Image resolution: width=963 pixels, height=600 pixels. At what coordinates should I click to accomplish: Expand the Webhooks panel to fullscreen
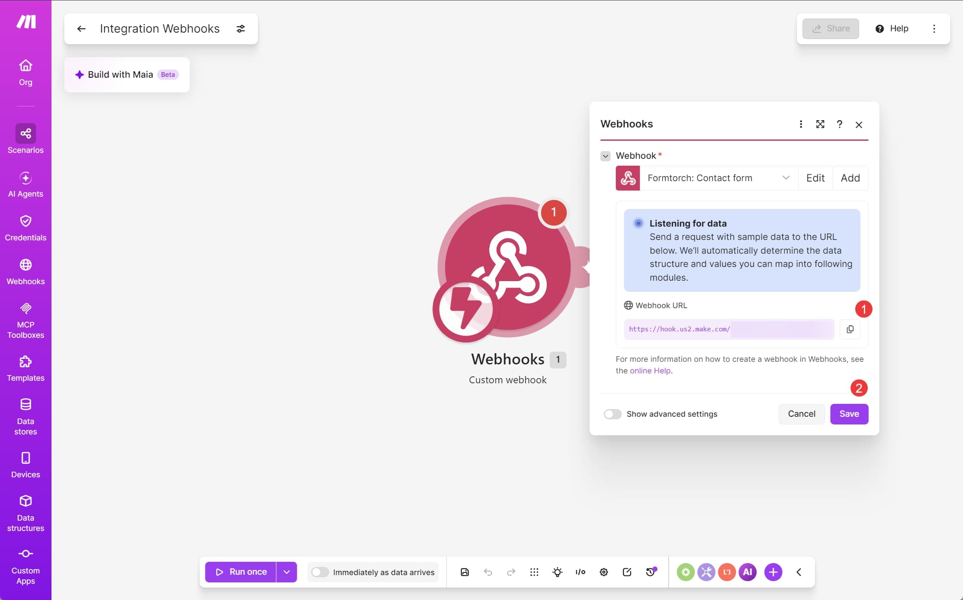tap(820, 124)
